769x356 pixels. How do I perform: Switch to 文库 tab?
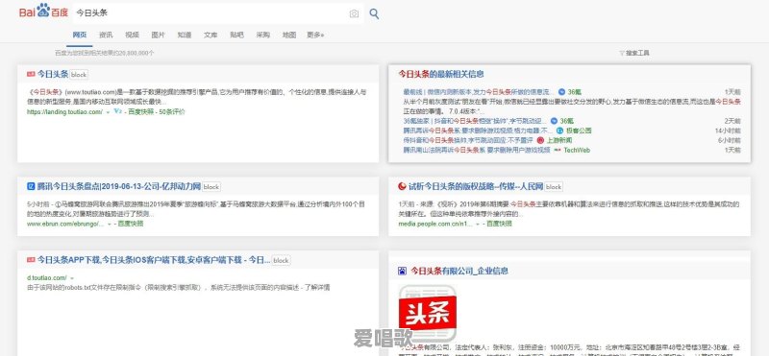(x=211, y=35)
